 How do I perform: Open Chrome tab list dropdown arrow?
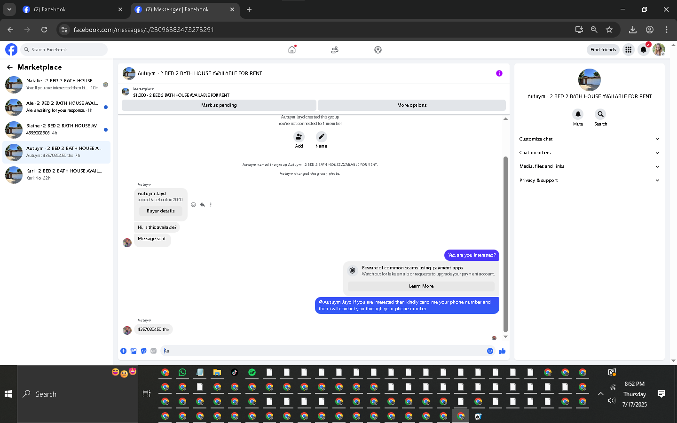coord(9,9)
